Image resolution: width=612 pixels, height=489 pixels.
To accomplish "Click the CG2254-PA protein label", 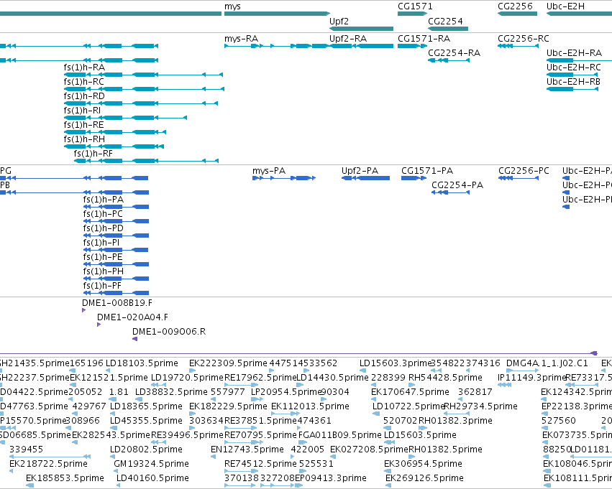I will [x=457, y=185].
